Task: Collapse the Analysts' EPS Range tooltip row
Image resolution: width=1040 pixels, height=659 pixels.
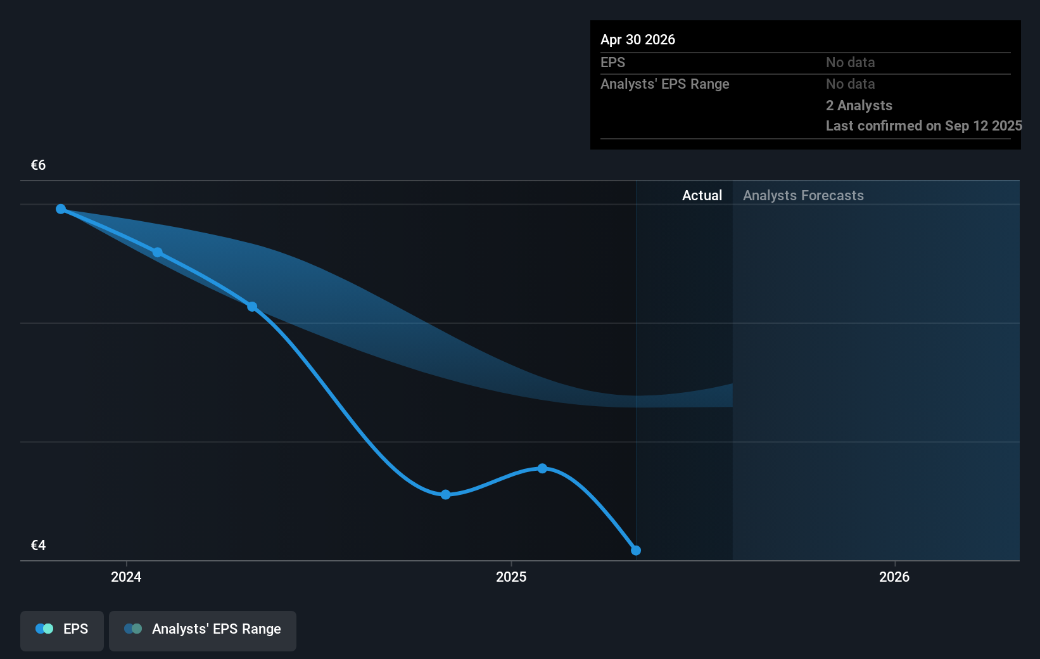Action: tap(664, 84)
